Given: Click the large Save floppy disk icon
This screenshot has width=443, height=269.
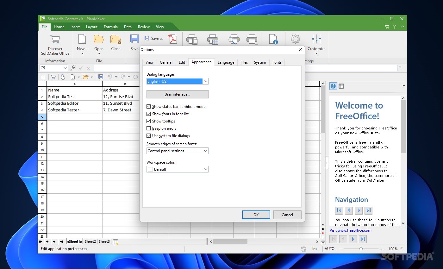Looking at the screenshot, I should (134, 39).
